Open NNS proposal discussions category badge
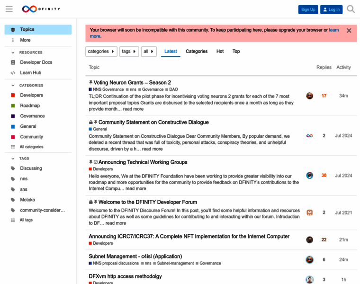 114,263
